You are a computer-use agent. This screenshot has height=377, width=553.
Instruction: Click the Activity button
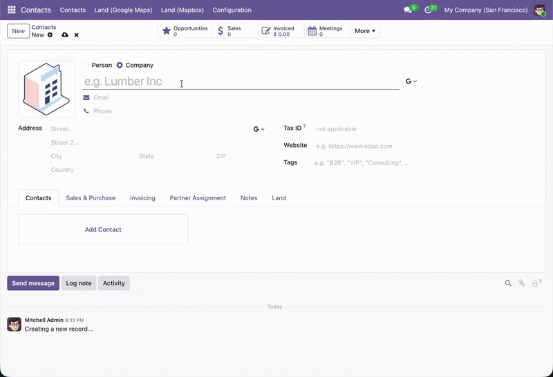pos(114,283)
